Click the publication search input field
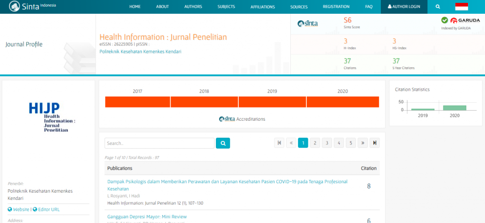Viewport: 485px width, 223px height. tap(159, 143)
